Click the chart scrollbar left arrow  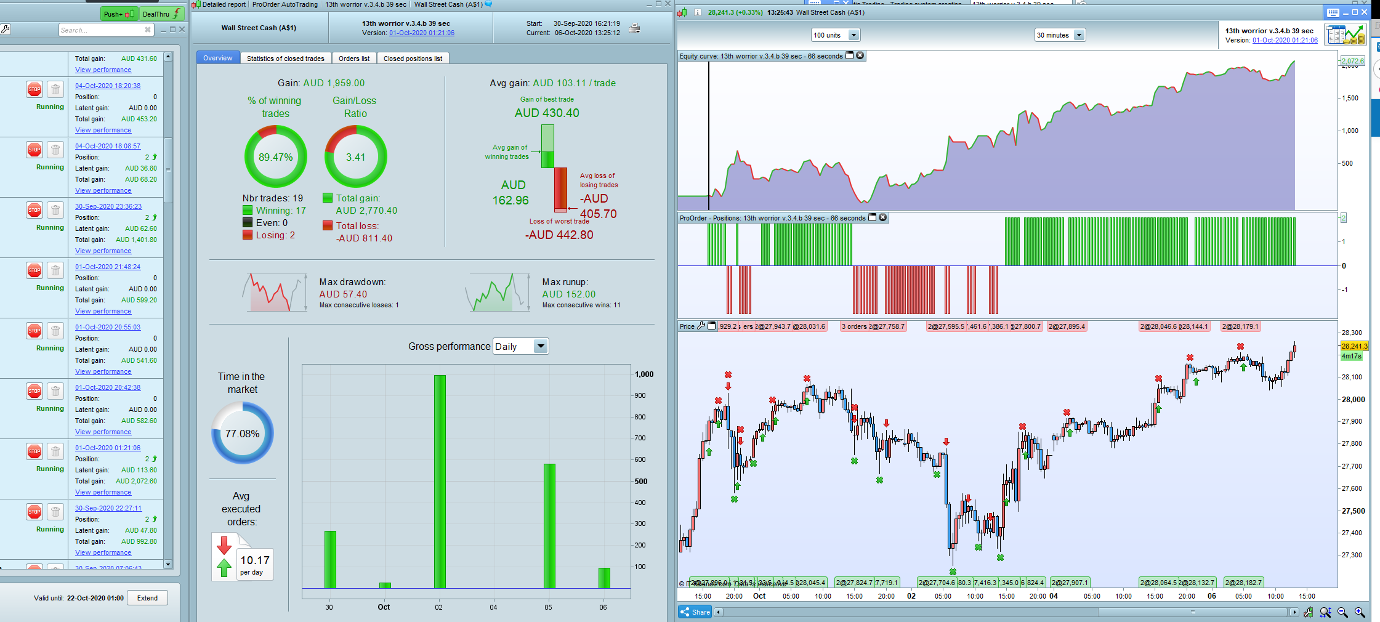tap(718, 612)
